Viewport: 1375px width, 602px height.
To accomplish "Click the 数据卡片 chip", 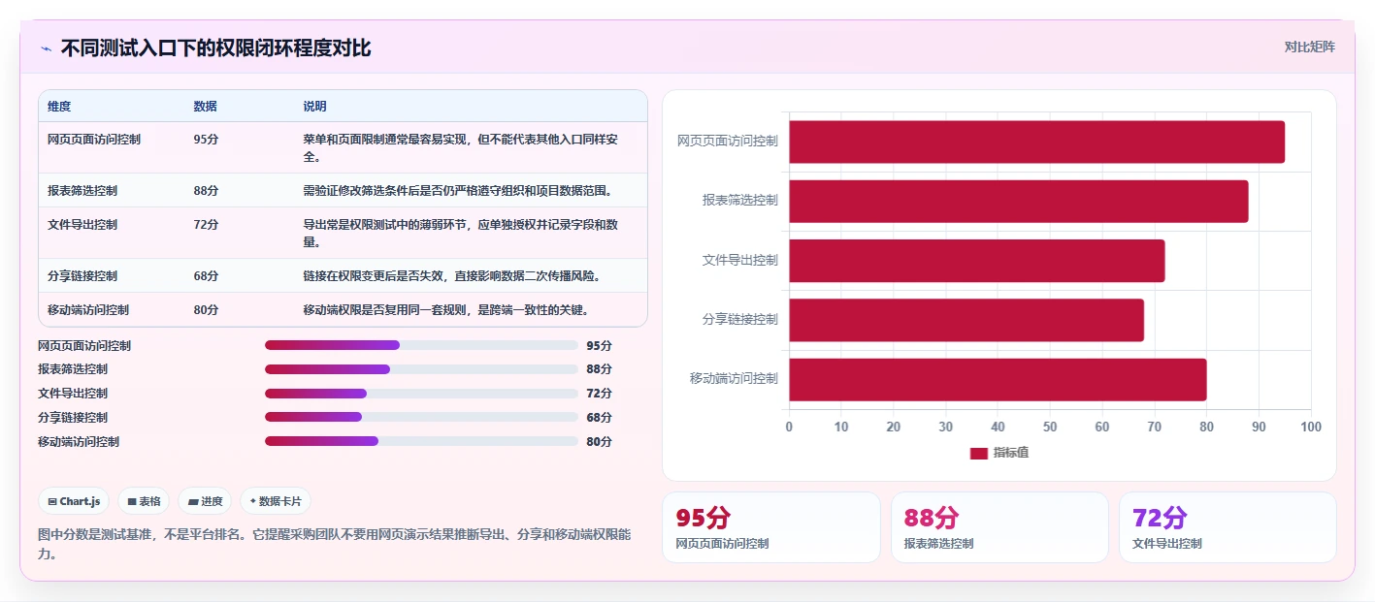I will (x=276, y=501).
